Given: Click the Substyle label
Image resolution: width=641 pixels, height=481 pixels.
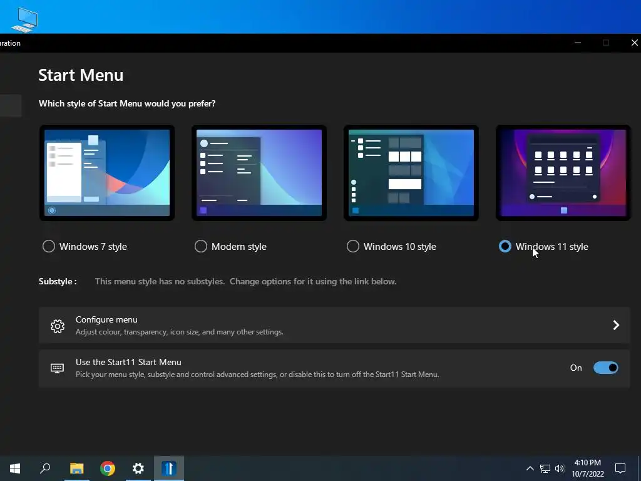Looking at the screenshot, I should [x=58, y=281].
